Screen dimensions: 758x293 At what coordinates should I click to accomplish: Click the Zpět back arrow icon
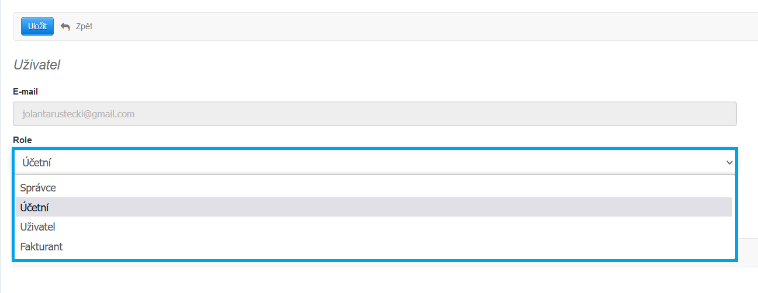65,27
